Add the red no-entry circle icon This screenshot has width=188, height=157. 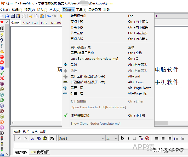2,62
